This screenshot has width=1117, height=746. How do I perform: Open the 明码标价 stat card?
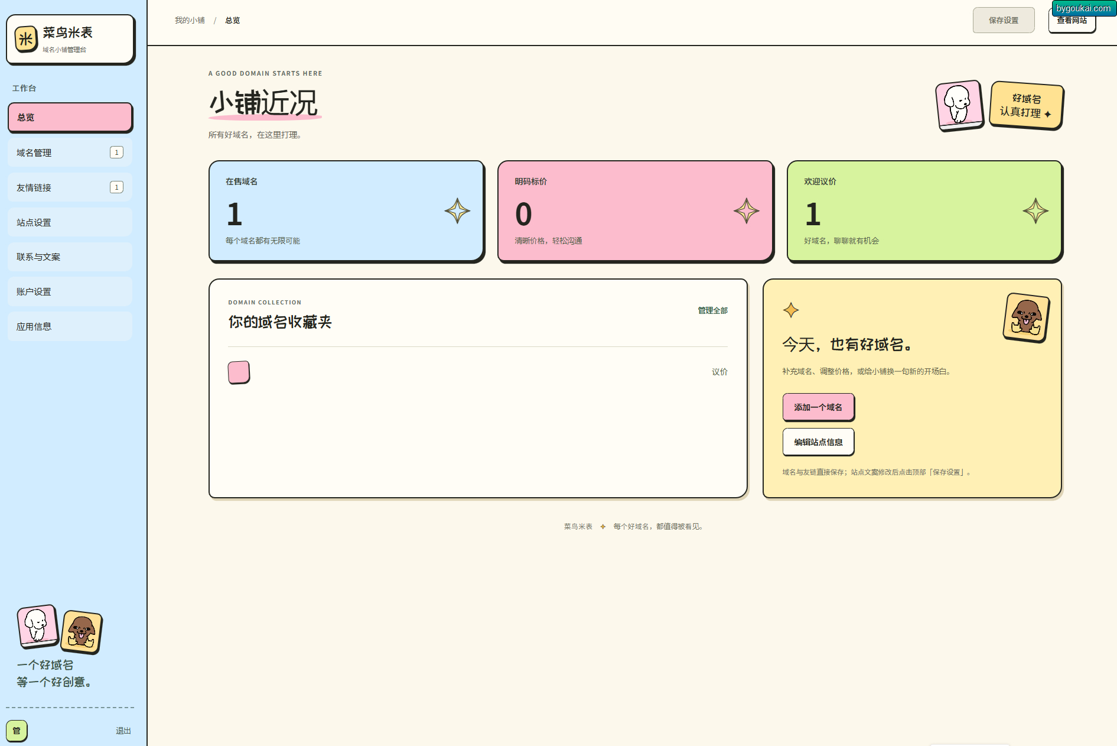tap(636, 211)
